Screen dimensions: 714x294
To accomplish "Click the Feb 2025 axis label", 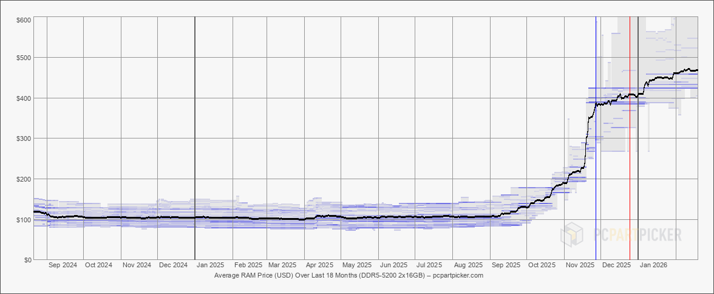I will 248,265.
